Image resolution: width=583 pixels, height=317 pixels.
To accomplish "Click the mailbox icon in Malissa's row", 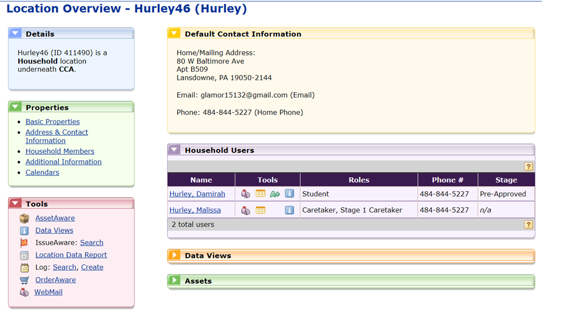I will pos(245,210).
